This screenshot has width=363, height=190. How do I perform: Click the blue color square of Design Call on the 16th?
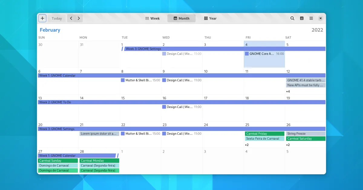(164, 107)
